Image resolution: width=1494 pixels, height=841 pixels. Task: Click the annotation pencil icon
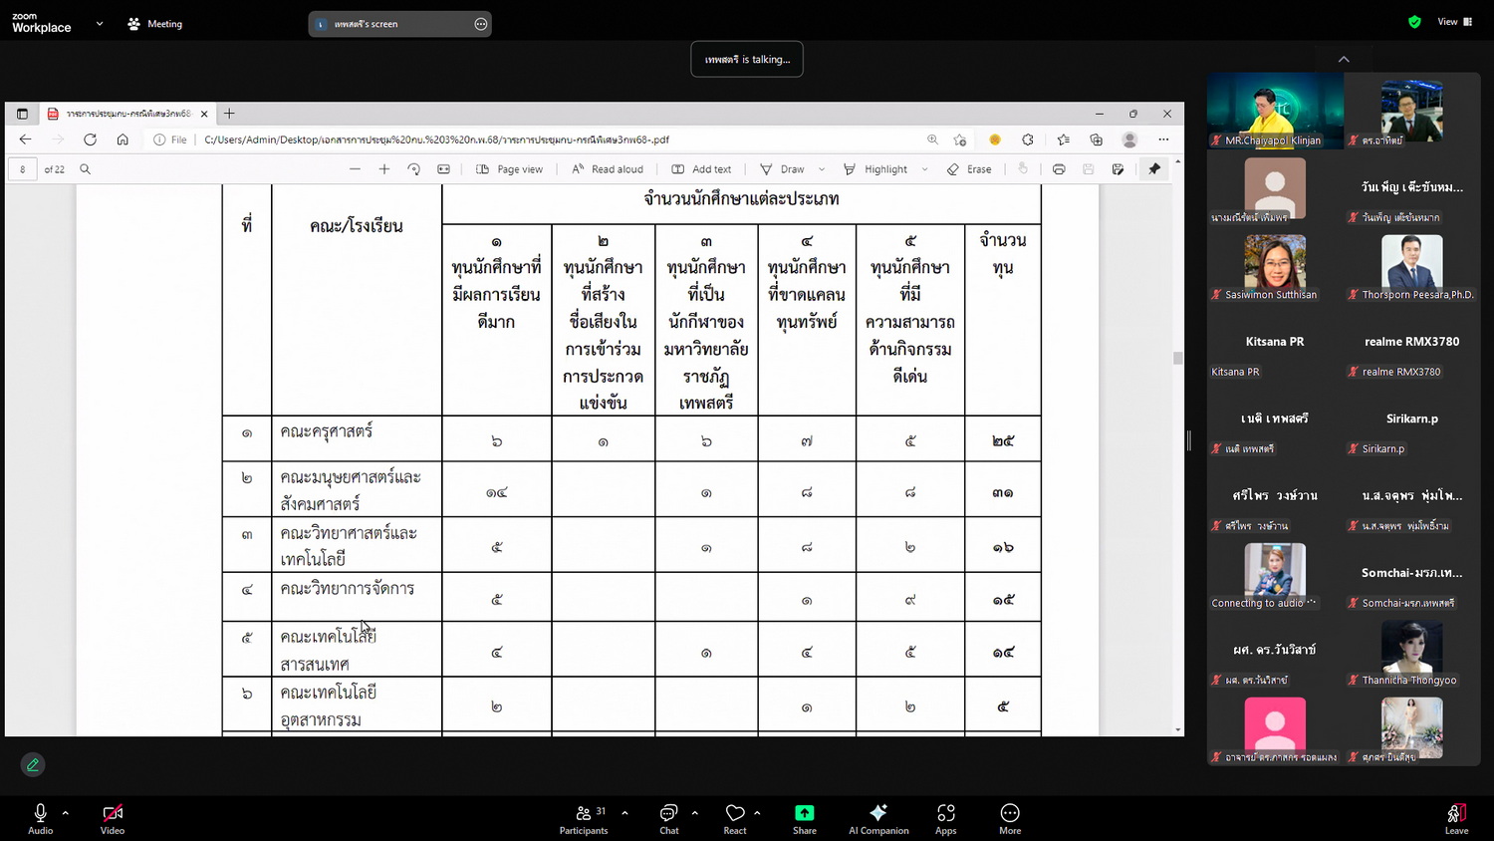coord(33,764)
